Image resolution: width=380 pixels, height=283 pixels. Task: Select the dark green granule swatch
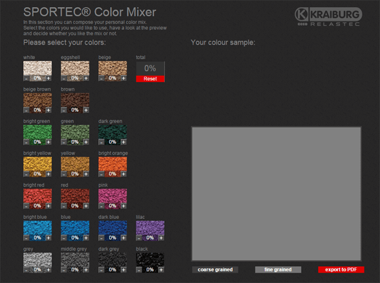click(112, 132)
